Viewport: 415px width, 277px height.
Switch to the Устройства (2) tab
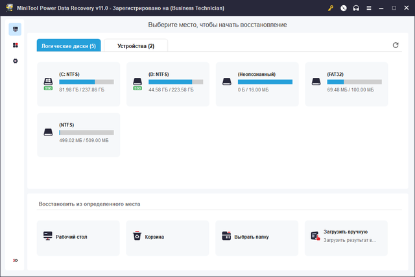pyautogui.click(x=136, y=45)
